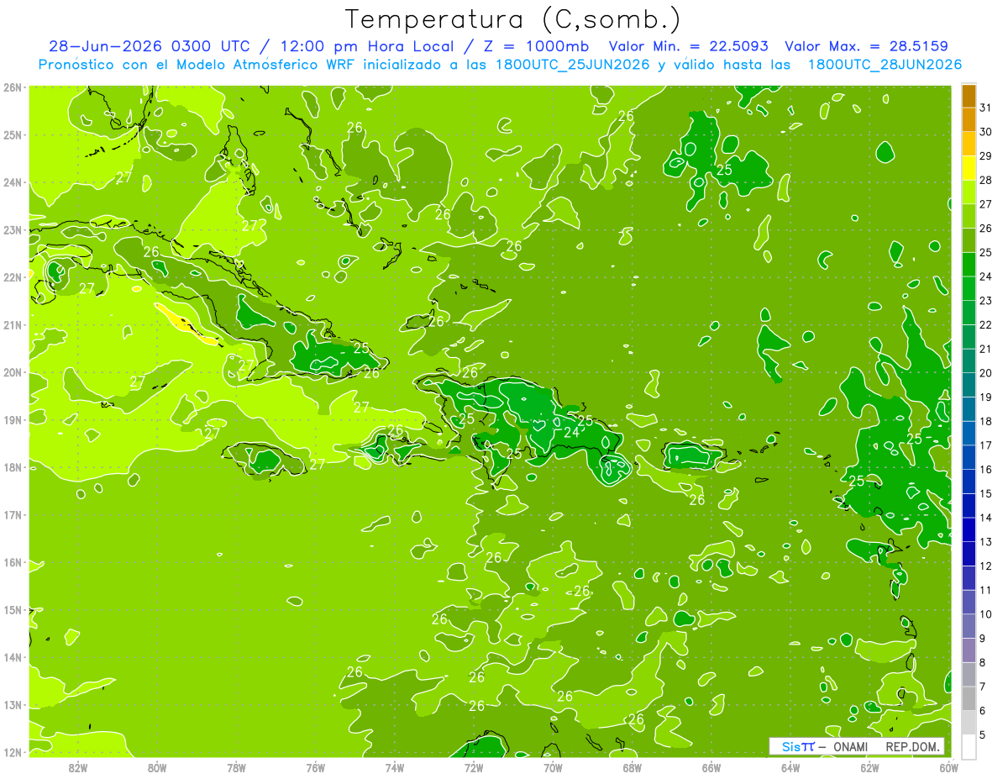This screenshot has width=1008, height=779.
Task: Click '1800UTC_25JUN2026' initialization time text
Action: 572,64
